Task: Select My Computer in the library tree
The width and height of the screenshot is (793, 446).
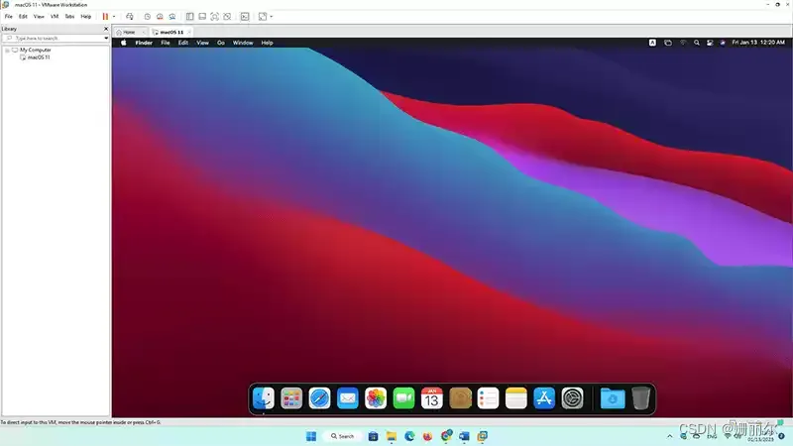Action: (36, 51)
